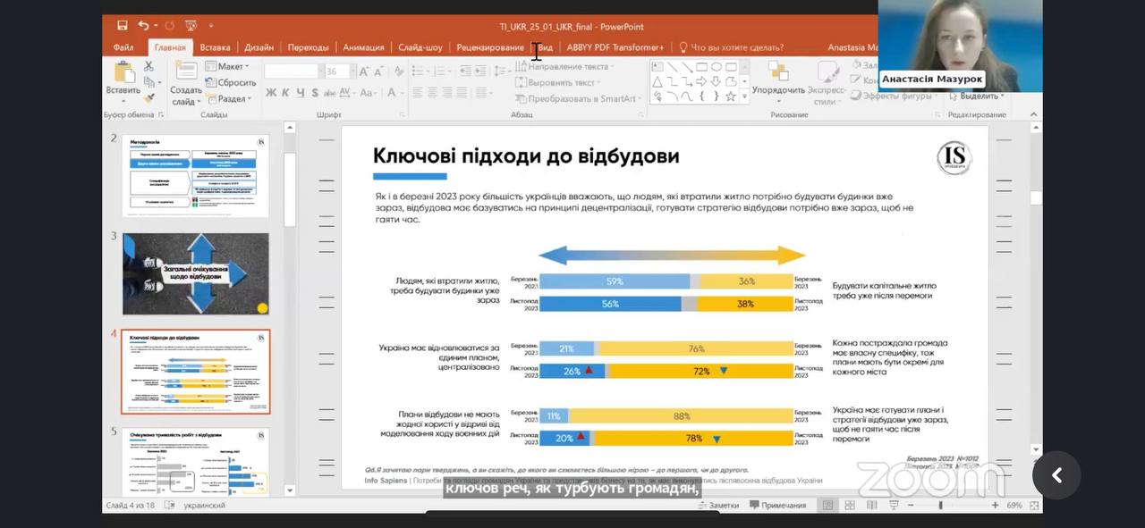Click the star shape in shapes gallery
The image size is (1145, 528).
(731, 96)
